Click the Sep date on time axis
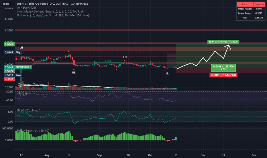This screenshot has width=267, height=158. click(x=99, y=155)
